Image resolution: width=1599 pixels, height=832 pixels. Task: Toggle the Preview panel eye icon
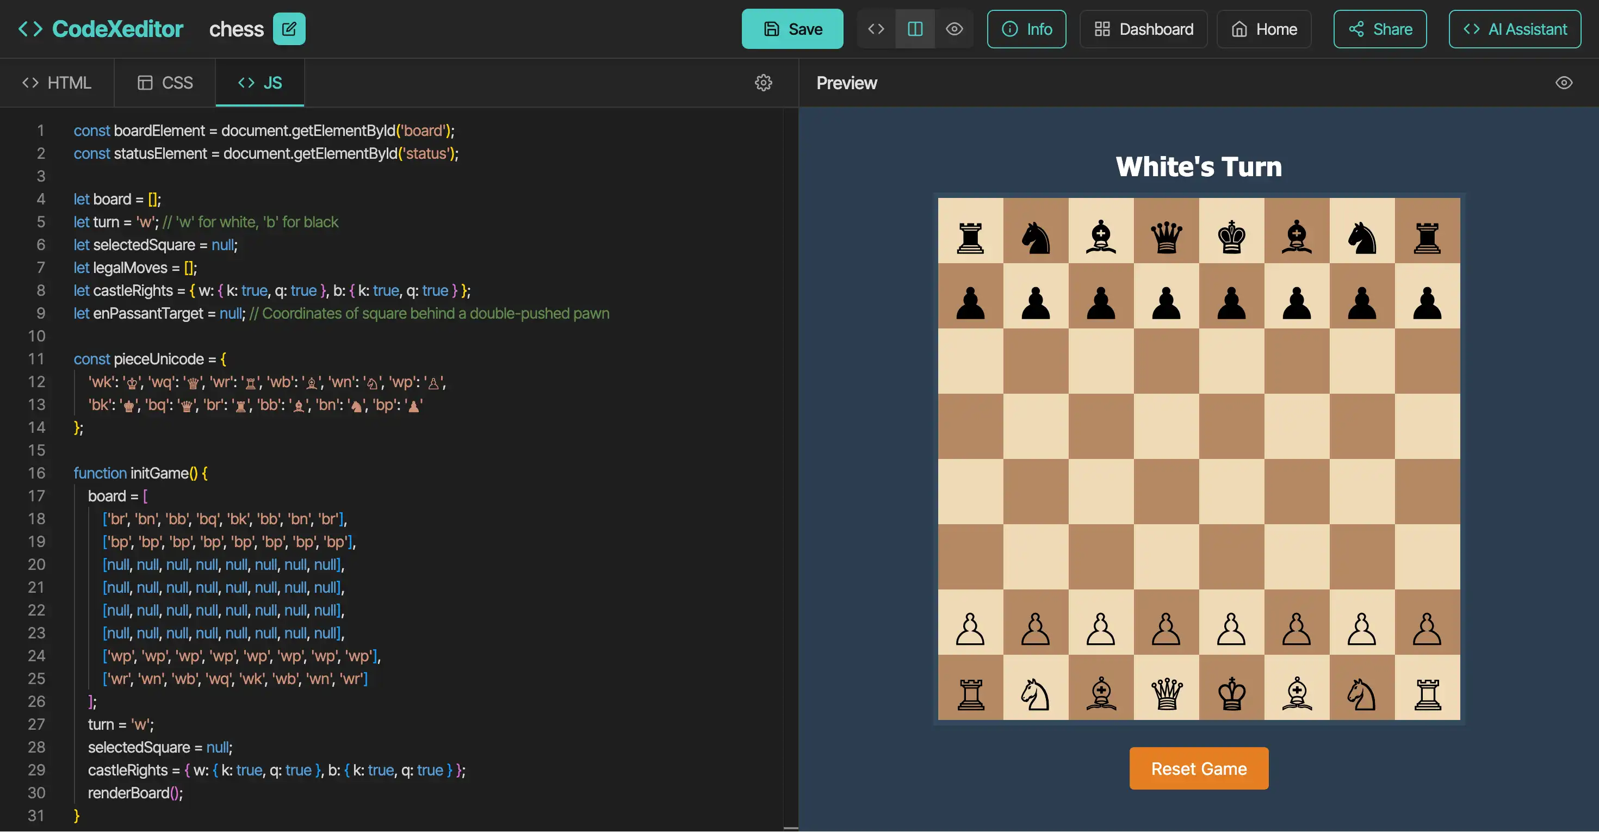1564,83
